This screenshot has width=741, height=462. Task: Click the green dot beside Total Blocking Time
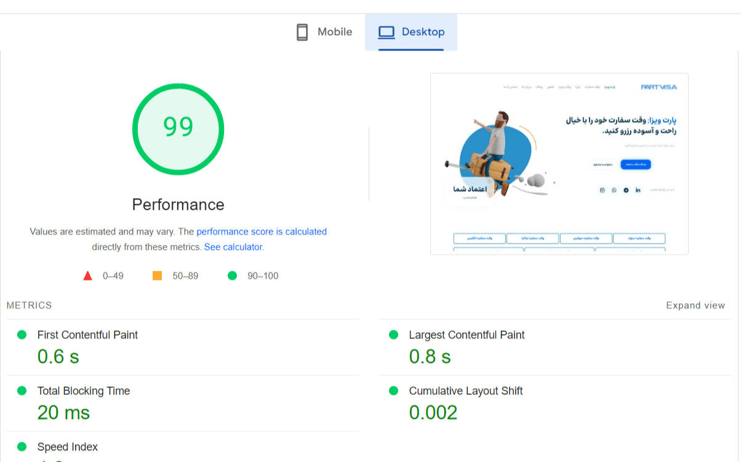22,391
